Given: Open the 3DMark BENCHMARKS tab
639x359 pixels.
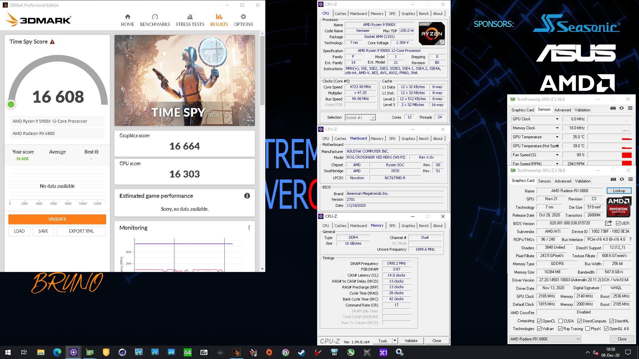Looking at the screenshot, I should pyautogui.click(x=155, y=20).
